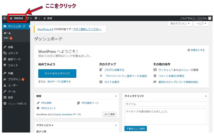Open 最初のステップについて詳細を読む link
This screenshot has height=136, width=214.
point(178,82)
